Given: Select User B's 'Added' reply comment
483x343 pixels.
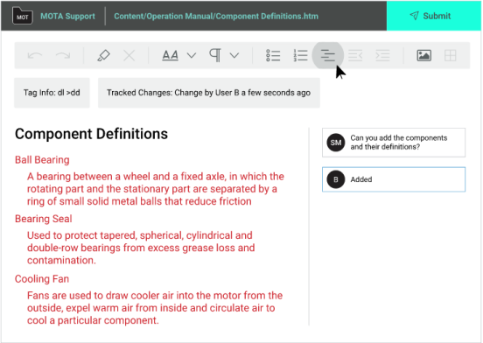Looking at the screenshot, I should click(394, 179).
